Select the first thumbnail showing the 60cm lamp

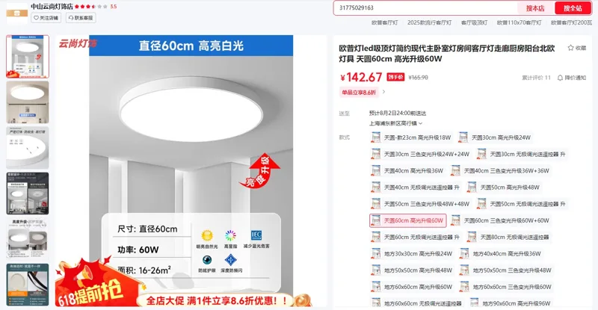point(28,57)
